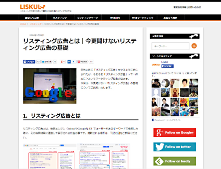This screenshot has height=169, width=221.
Task: Click the Facebook いいね button above the article
Action: point(29,62)
